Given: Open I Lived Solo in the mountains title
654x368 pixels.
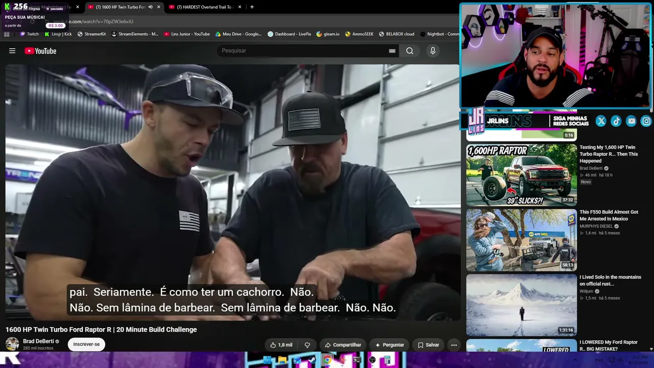Looking at the screenshot, I should (610, 281).
